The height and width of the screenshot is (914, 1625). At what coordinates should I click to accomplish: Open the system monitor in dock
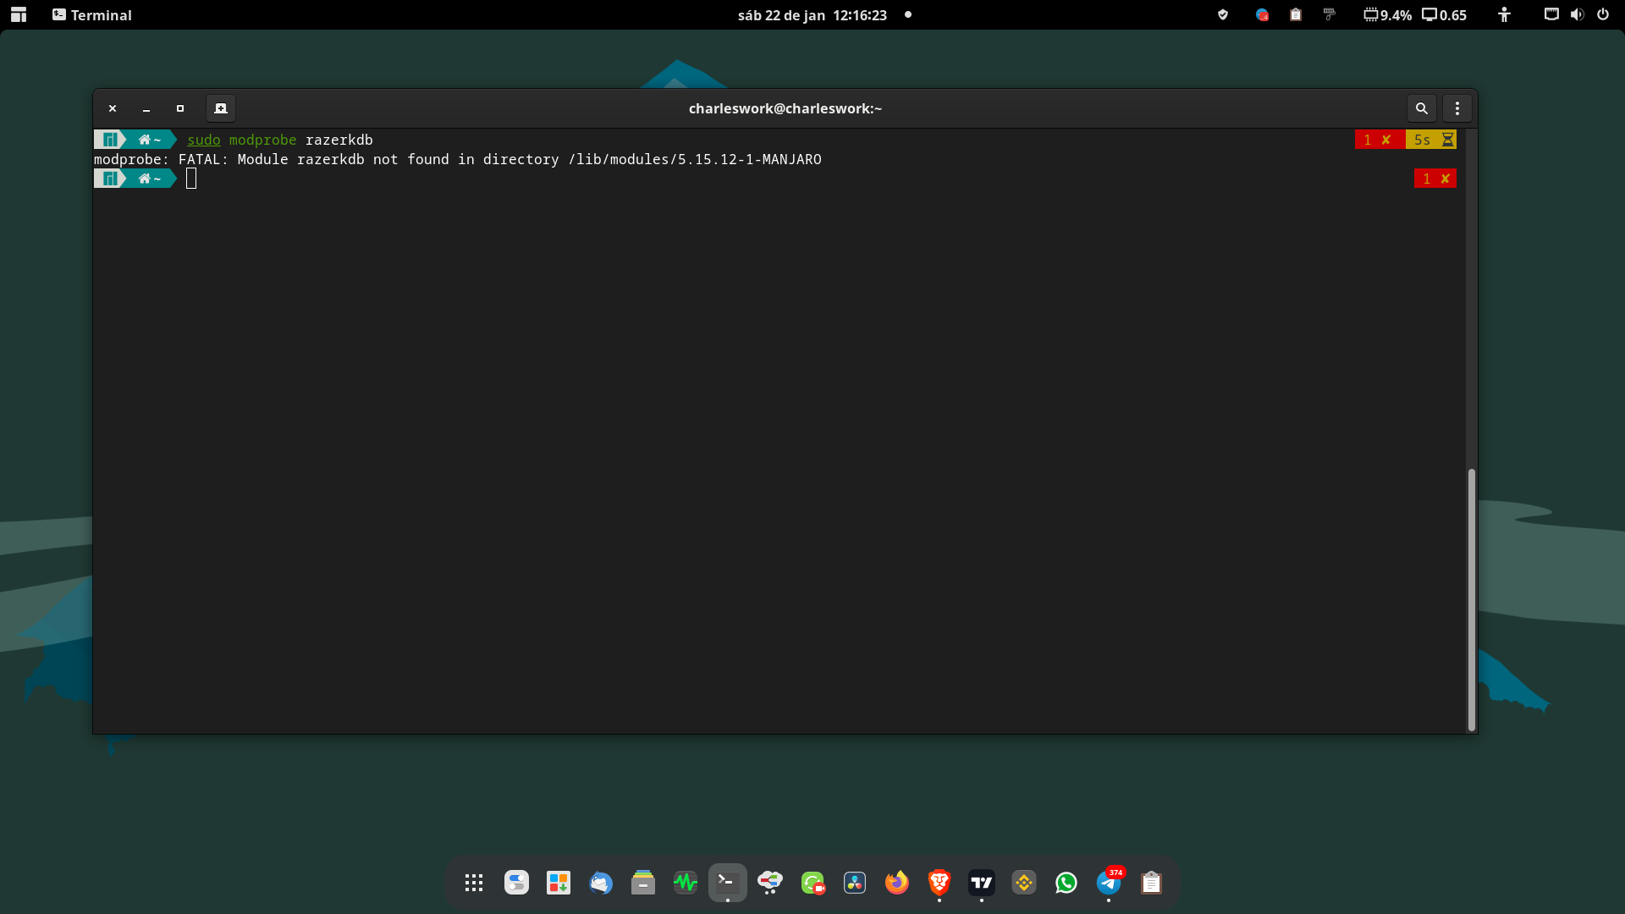click(686, 883)
